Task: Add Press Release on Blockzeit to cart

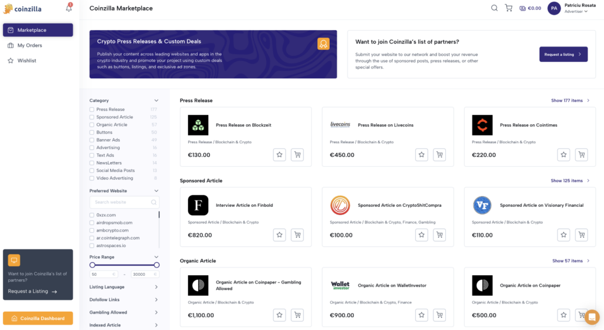Action: click(x=297, y=154)
